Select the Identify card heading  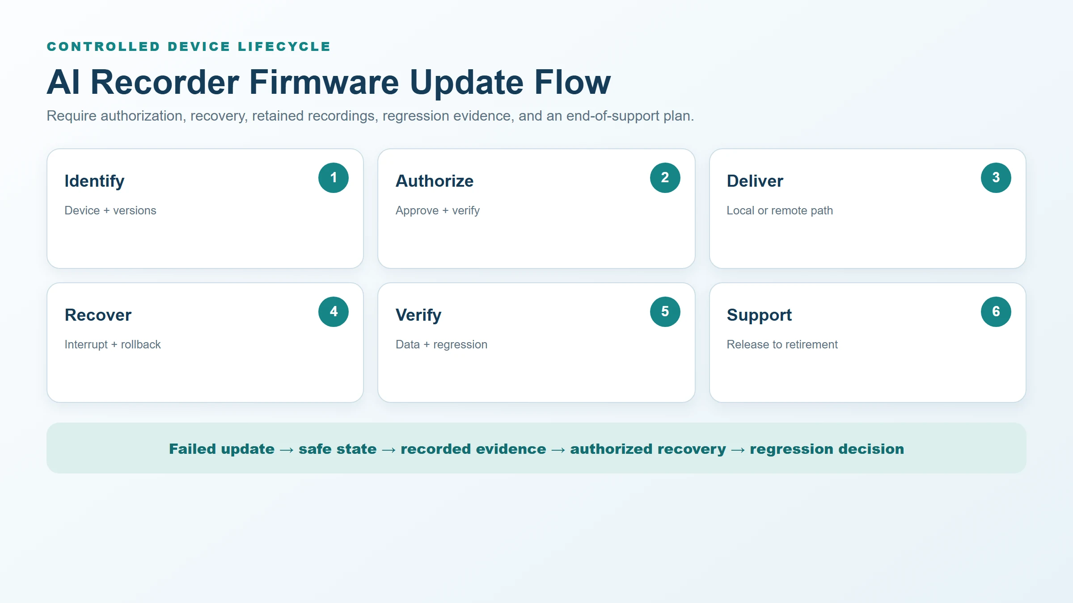[x=94, y=181]
